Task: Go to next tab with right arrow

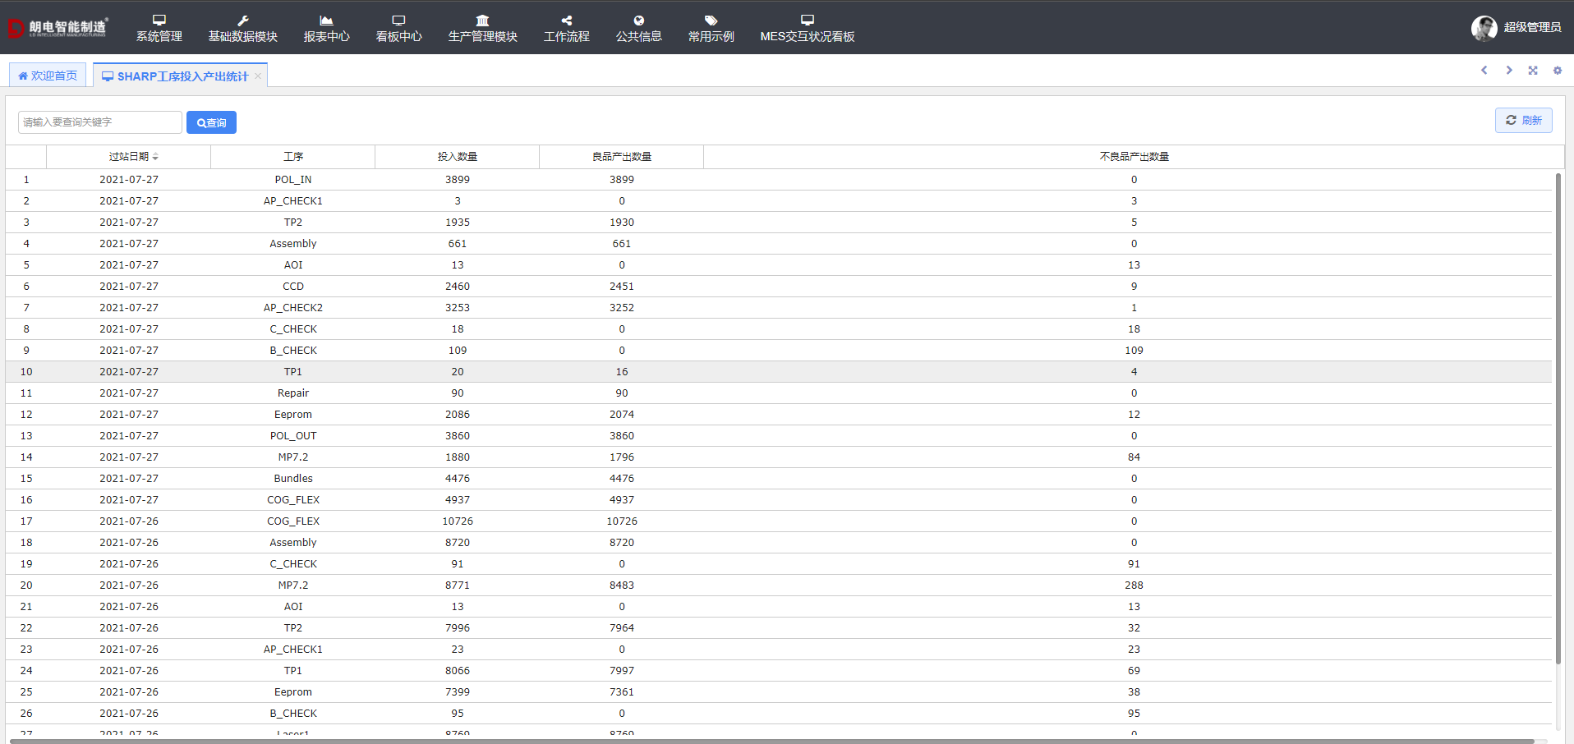Action: [x=1509, y=71]
